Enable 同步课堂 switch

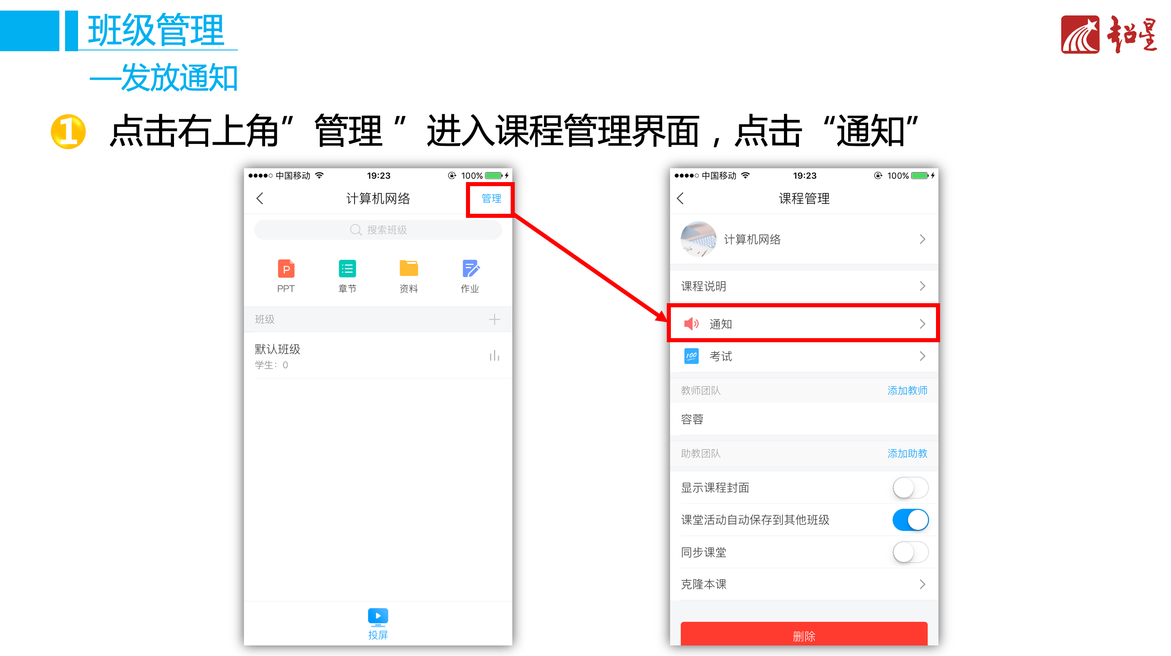910,552
